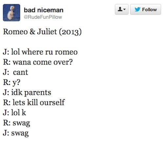The width and height of the screenshot is (164, 141).
Task: Select the Romeo & Juliet (2013) heading text
Action: [42, 32]
